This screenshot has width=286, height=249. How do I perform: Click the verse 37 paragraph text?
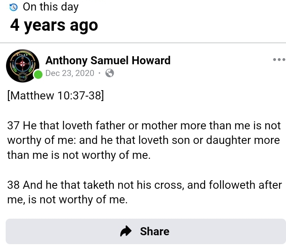(144, 140)
